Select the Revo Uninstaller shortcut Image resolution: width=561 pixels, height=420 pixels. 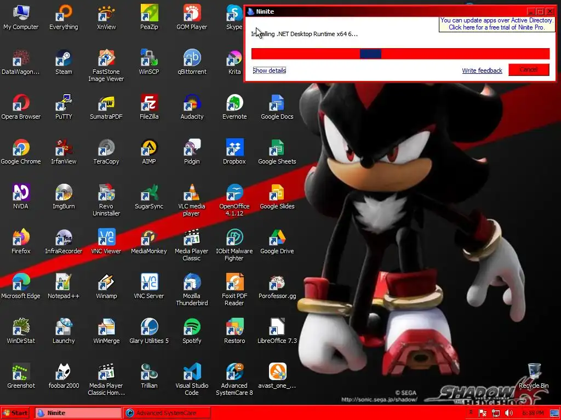[x=106, y=200]
